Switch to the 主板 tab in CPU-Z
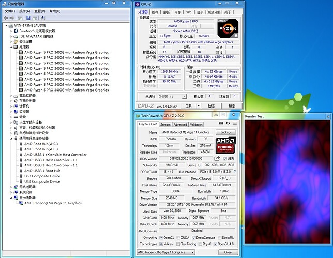Viewport: 333px width, 258px height. 166,12
